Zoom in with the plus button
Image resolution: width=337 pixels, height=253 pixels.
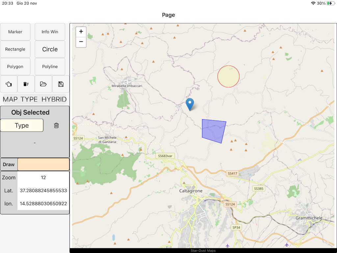click(x=81, y=32)
